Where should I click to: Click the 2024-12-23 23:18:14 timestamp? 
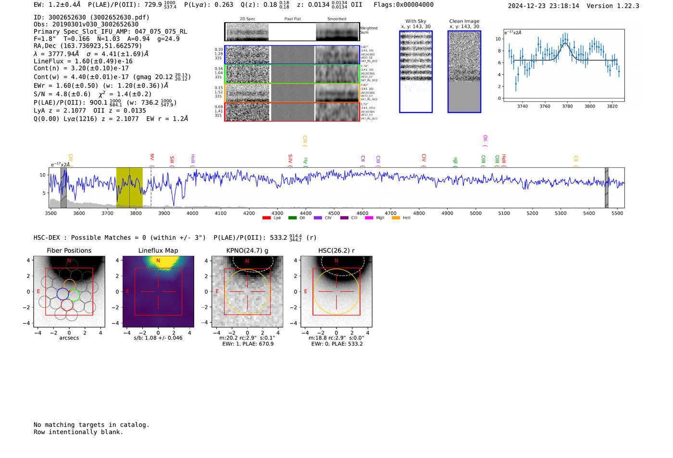click(544, 6)
